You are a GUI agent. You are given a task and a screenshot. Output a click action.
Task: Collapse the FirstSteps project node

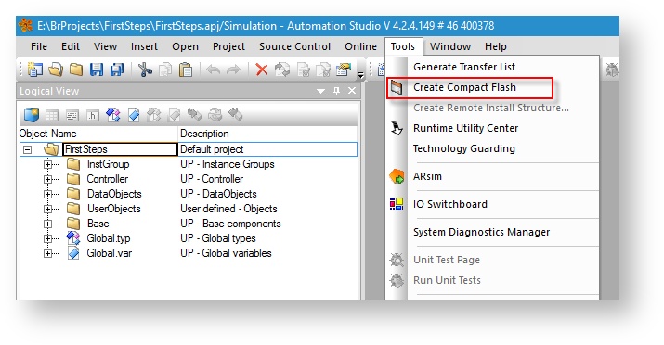click(x=27, y=149)
